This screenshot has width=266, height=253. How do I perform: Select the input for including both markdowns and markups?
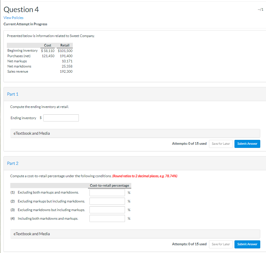pyautogui.click(x=107, y=218)
